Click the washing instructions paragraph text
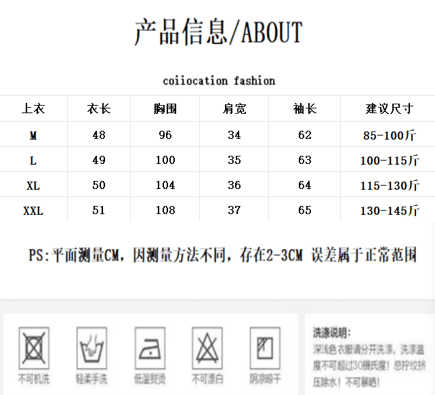Viewport: 435px width, 395px height. coord(369,366)
